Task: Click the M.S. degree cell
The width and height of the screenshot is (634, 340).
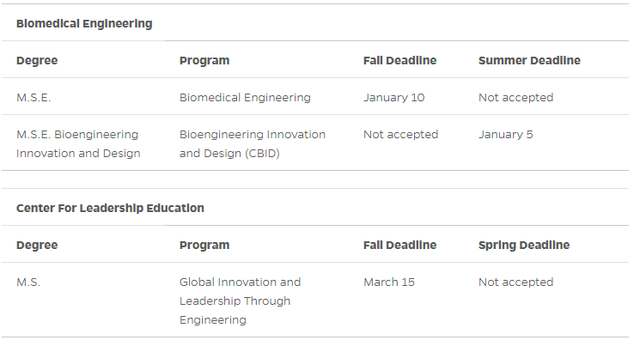Action: (28, 282)
